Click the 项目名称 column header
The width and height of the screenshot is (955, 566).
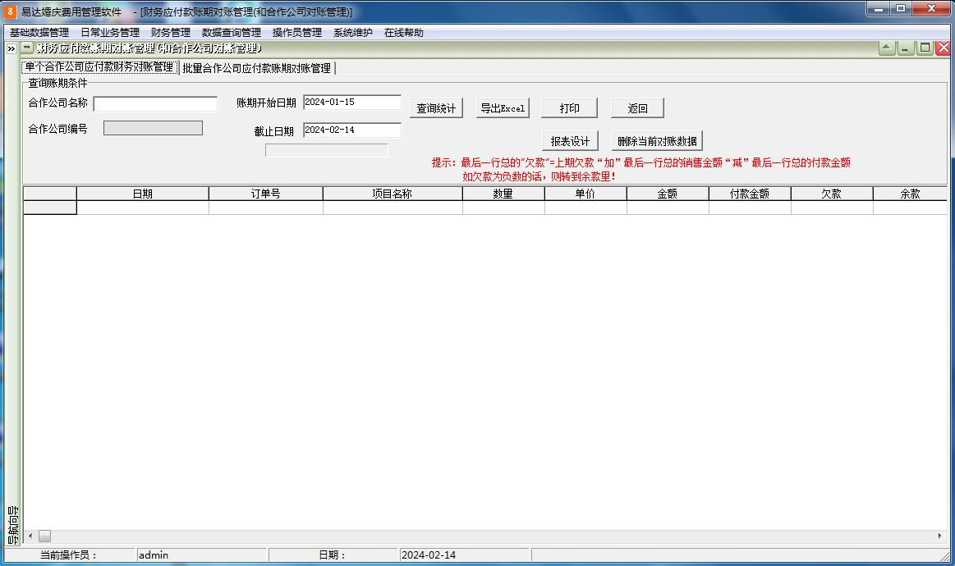[393, 194]
